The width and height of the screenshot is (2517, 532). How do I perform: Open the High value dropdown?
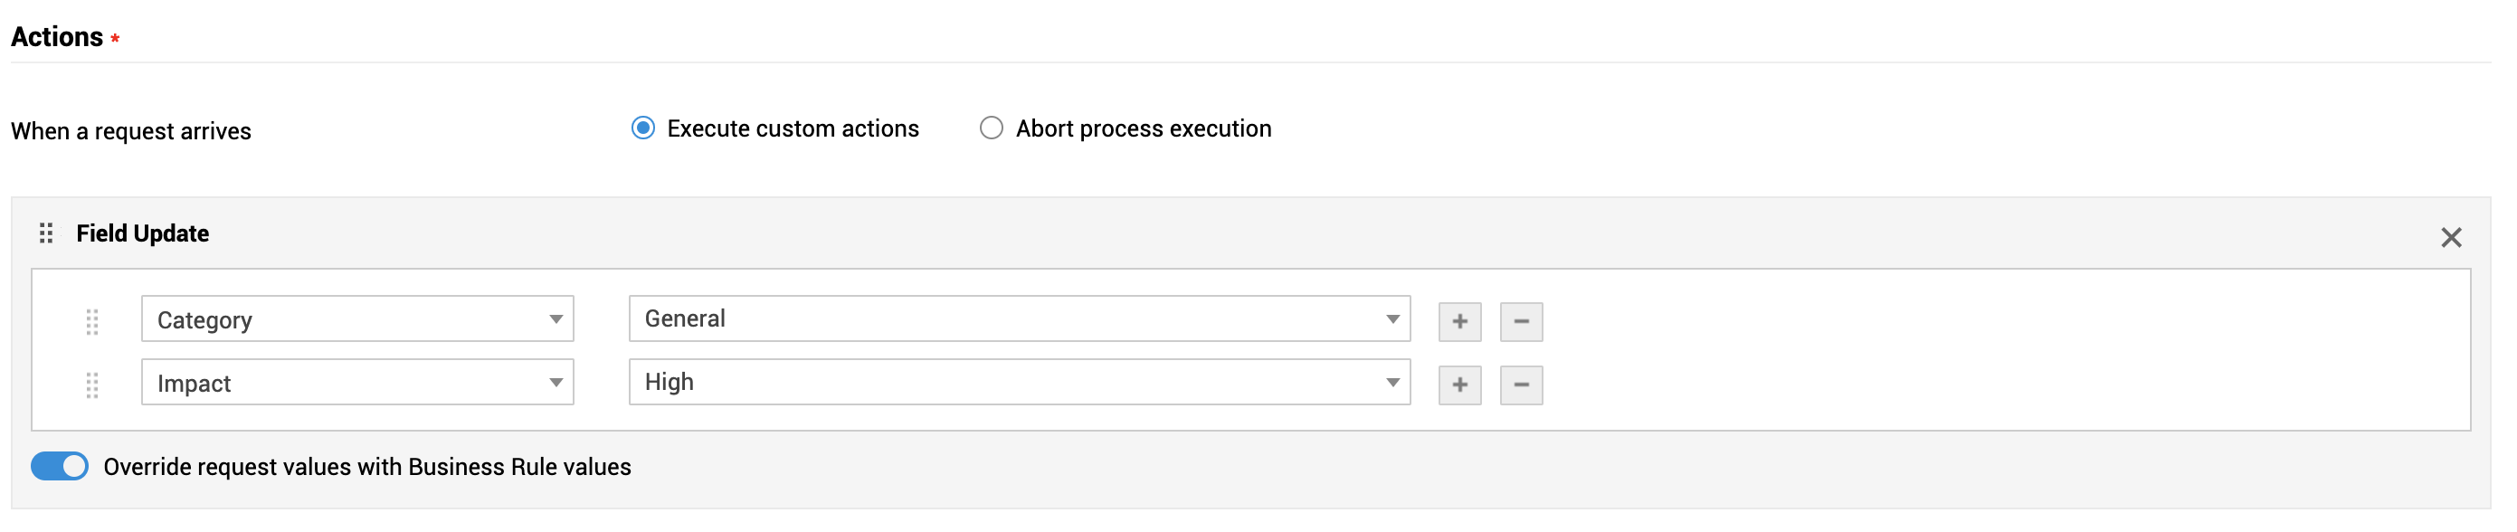click(1019, 383)
